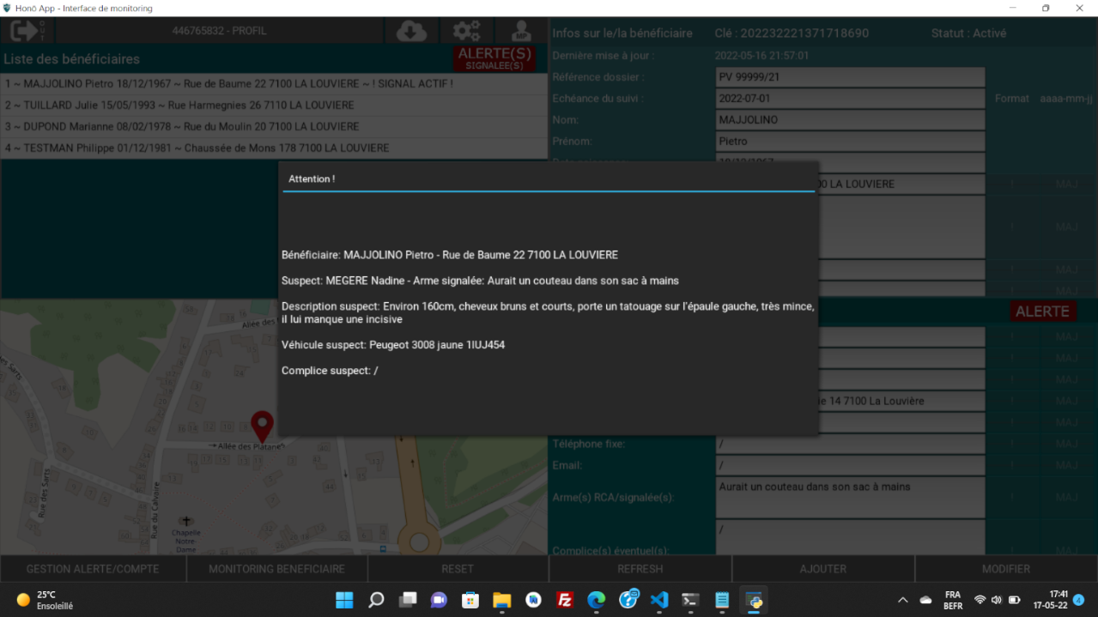This screenshot has width=1098, height=617.
Task: Select beneficiary TESTMAN Philippe in list
Action: [197, 148]
